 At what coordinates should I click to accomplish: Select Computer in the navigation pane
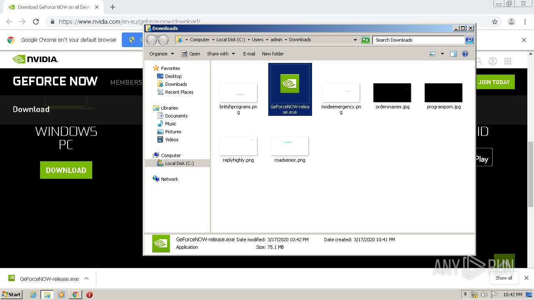[x=171, y=155]
